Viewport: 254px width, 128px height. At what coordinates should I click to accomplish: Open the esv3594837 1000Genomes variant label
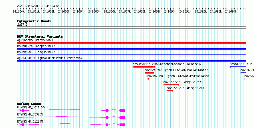click(x=167, y=64)
